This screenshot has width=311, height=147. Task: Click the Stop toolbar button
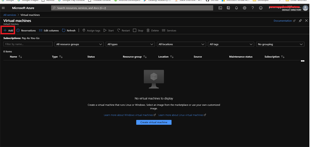[x=138, y=31]
